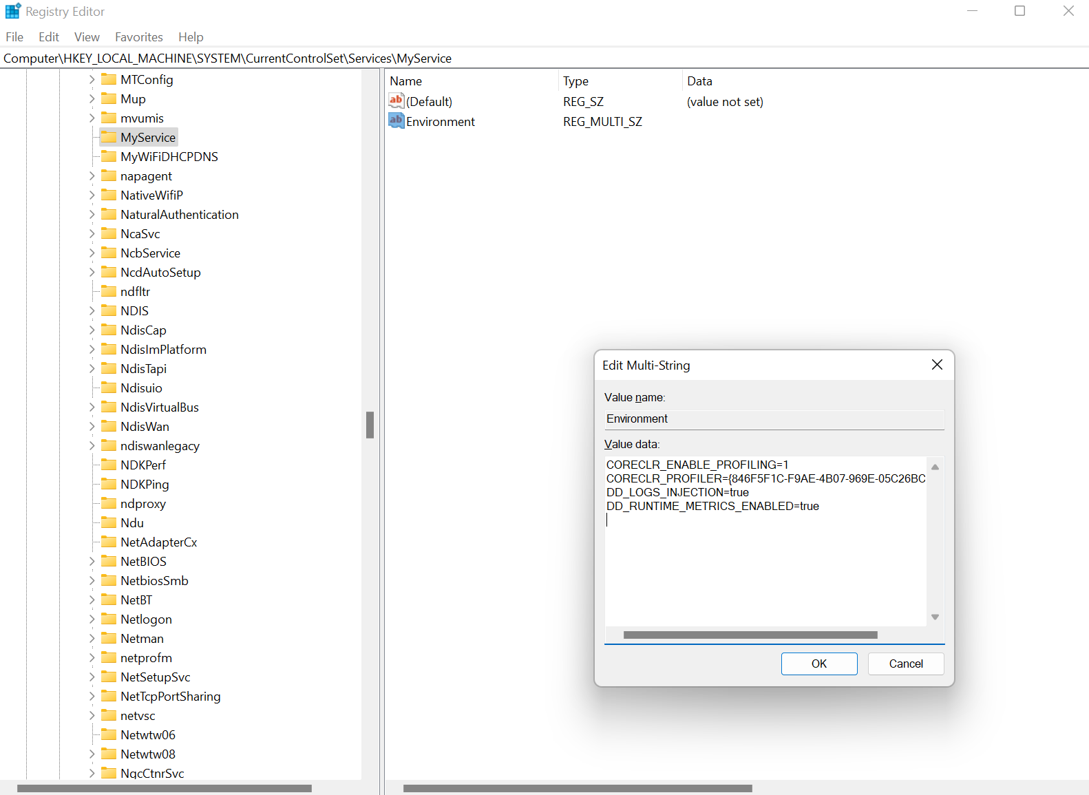Select the Mup folder icon
This screenshot has height=795, width=1089.
(x=109, y=98)
